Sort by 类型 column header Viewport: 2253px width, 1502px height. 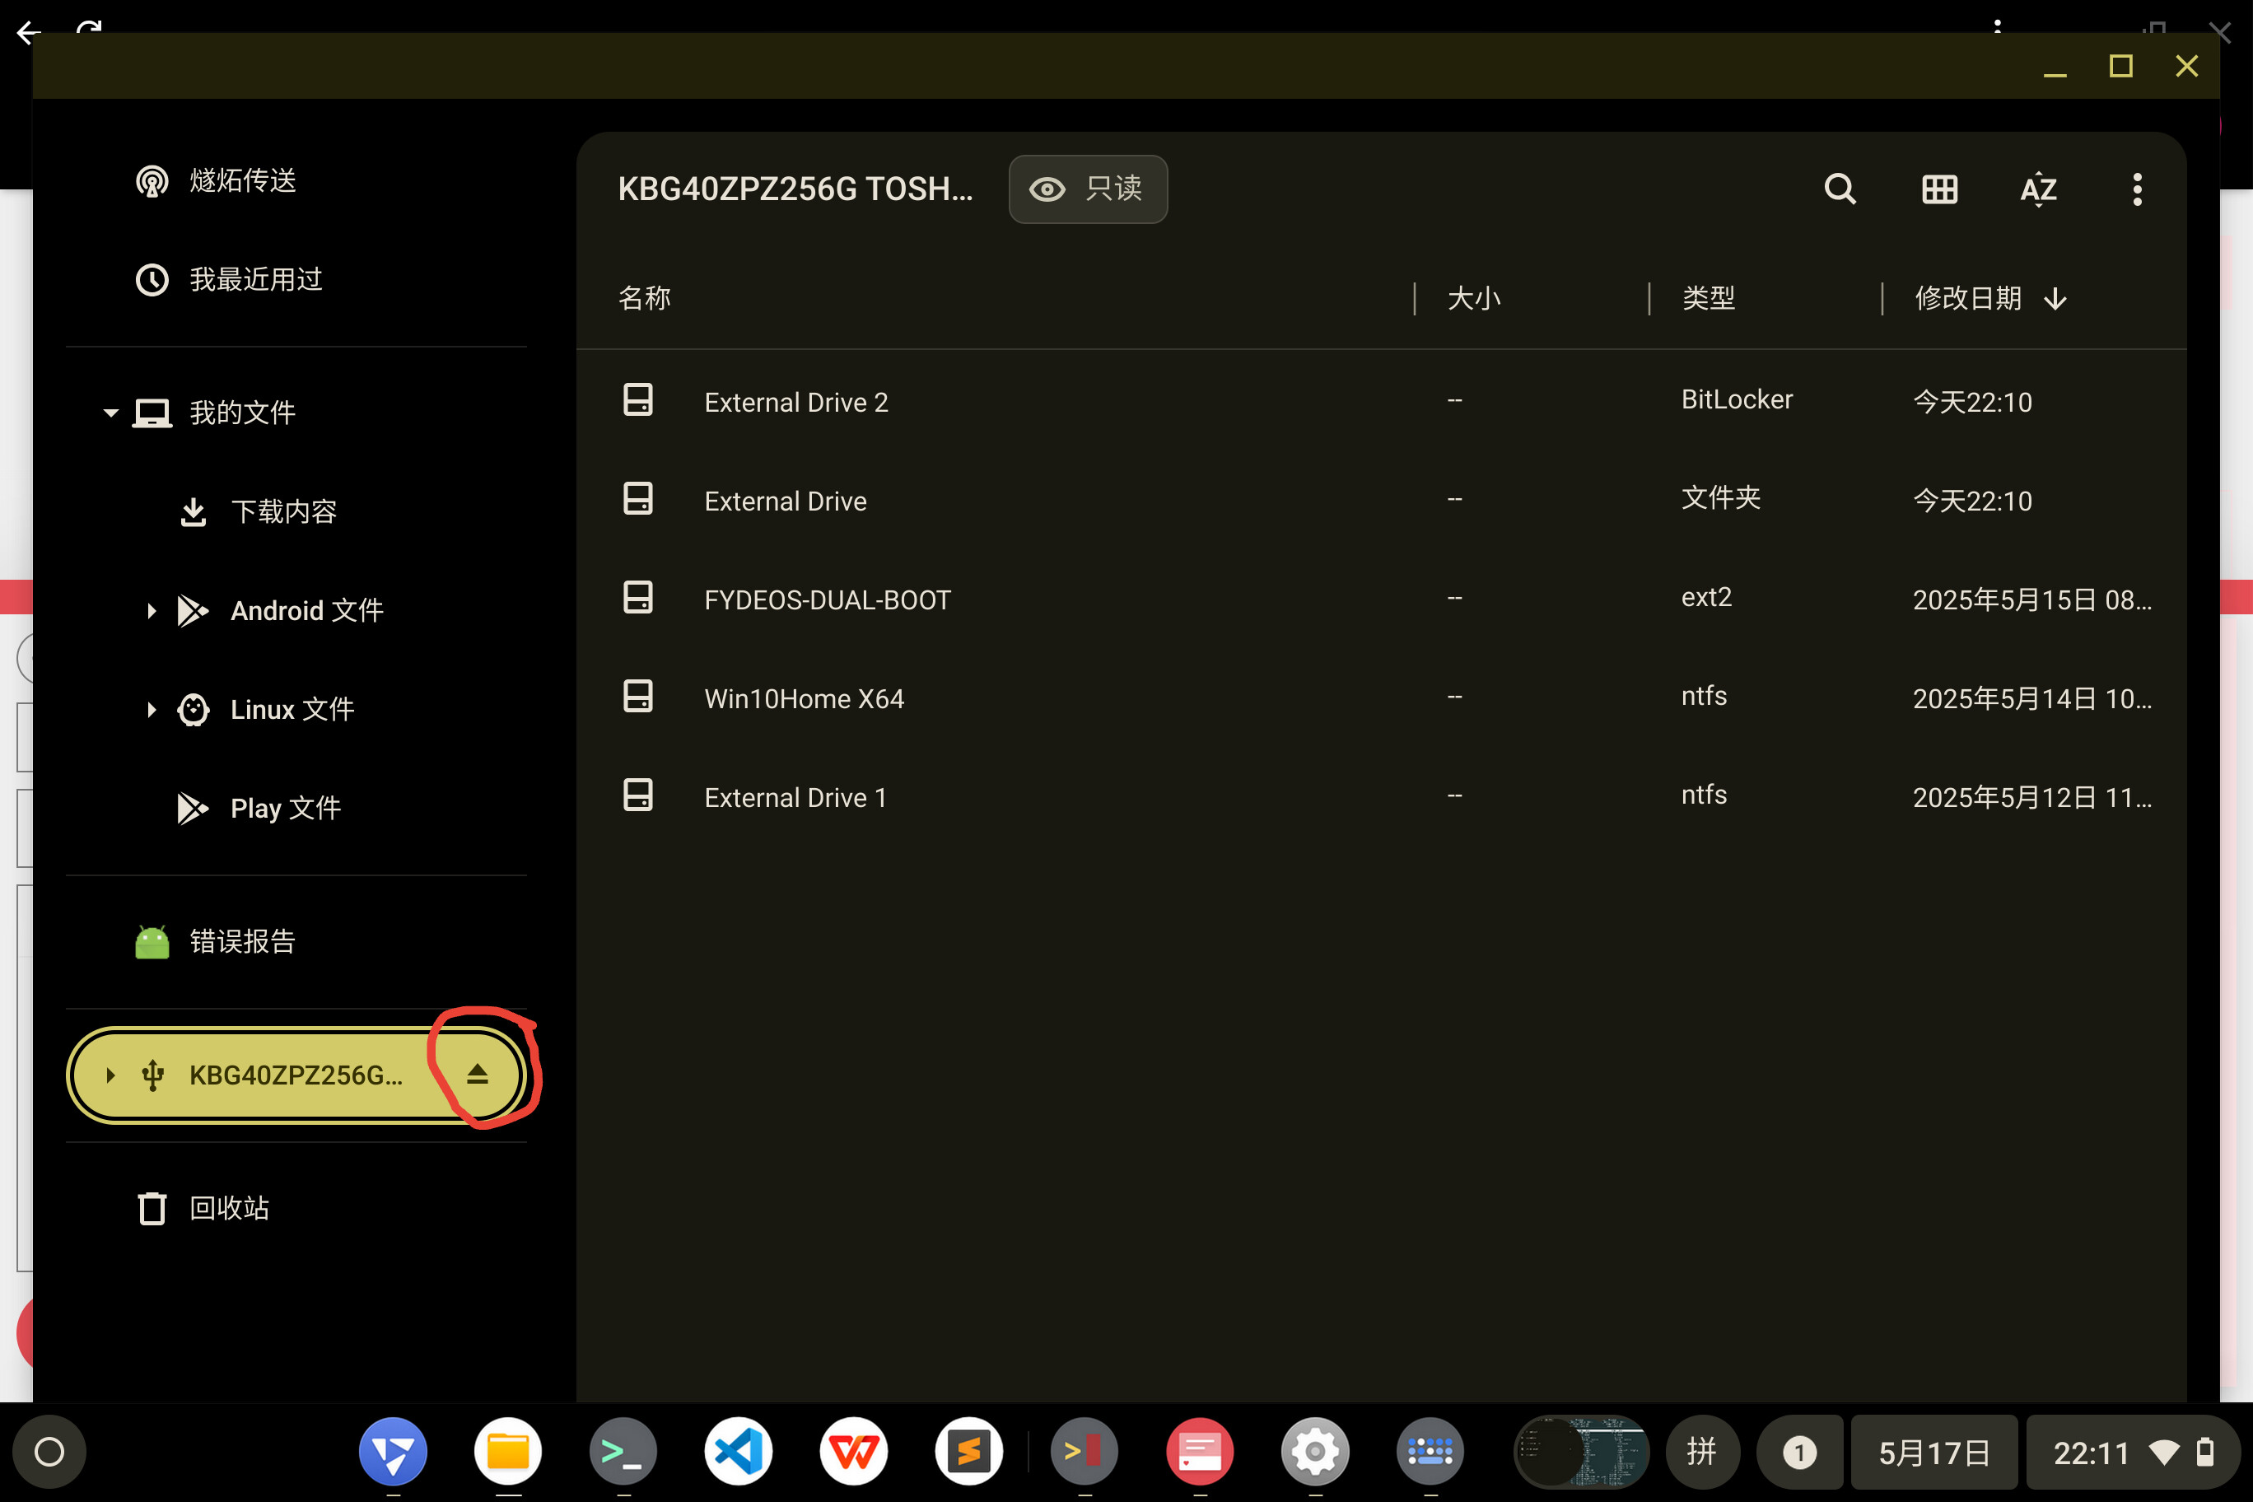point(1708,298)
